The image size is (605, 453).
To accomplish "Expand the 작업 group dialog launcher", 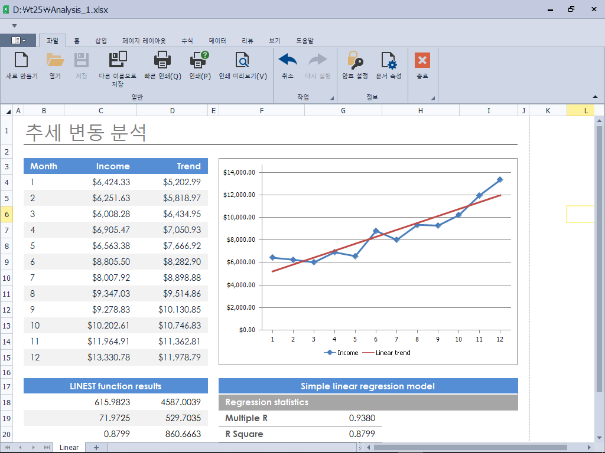I will [331, 99].
